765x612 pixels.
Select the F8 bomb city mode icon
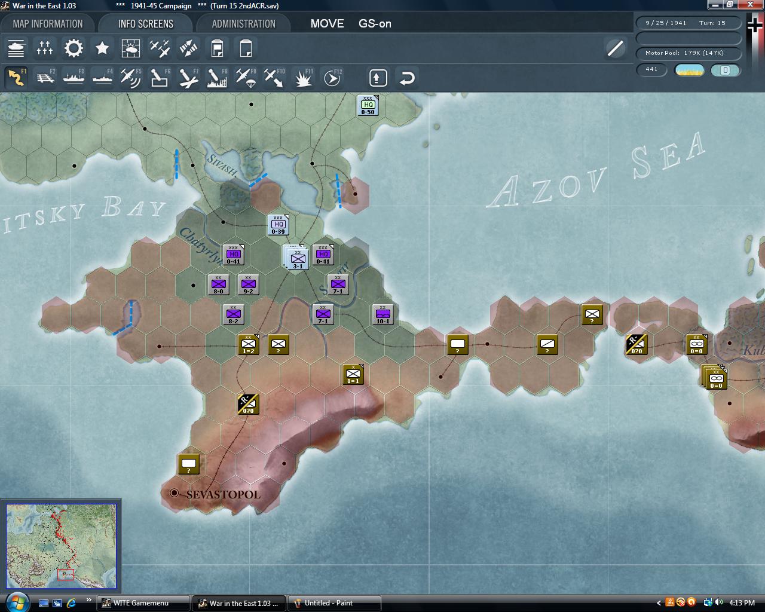coord(217,78)
